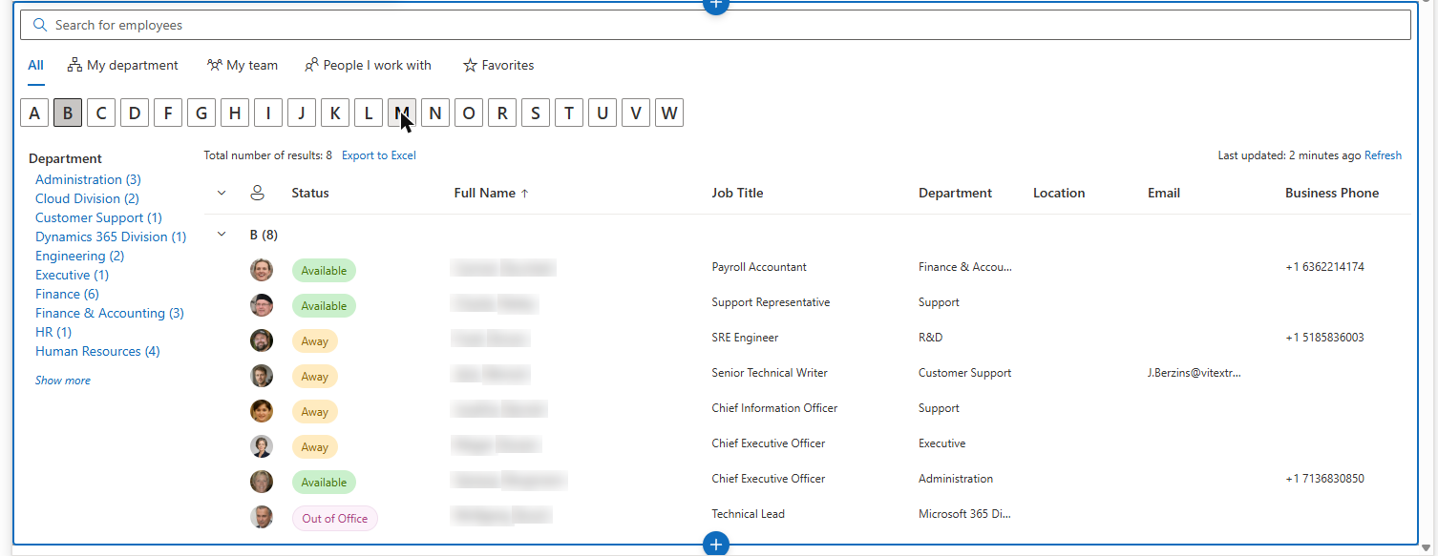Sort by Email column header

click(x=1164, y=193)
